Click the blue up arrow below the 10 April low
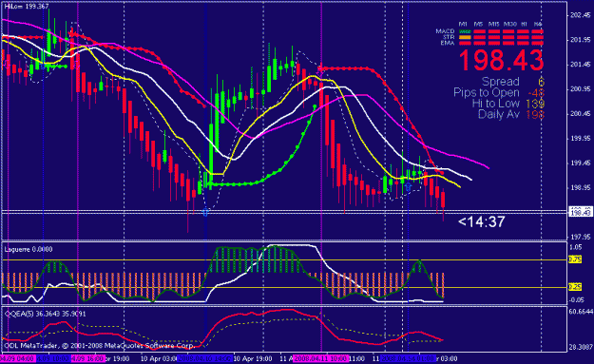This screenshot has height=364, width=594. point(205,213)
